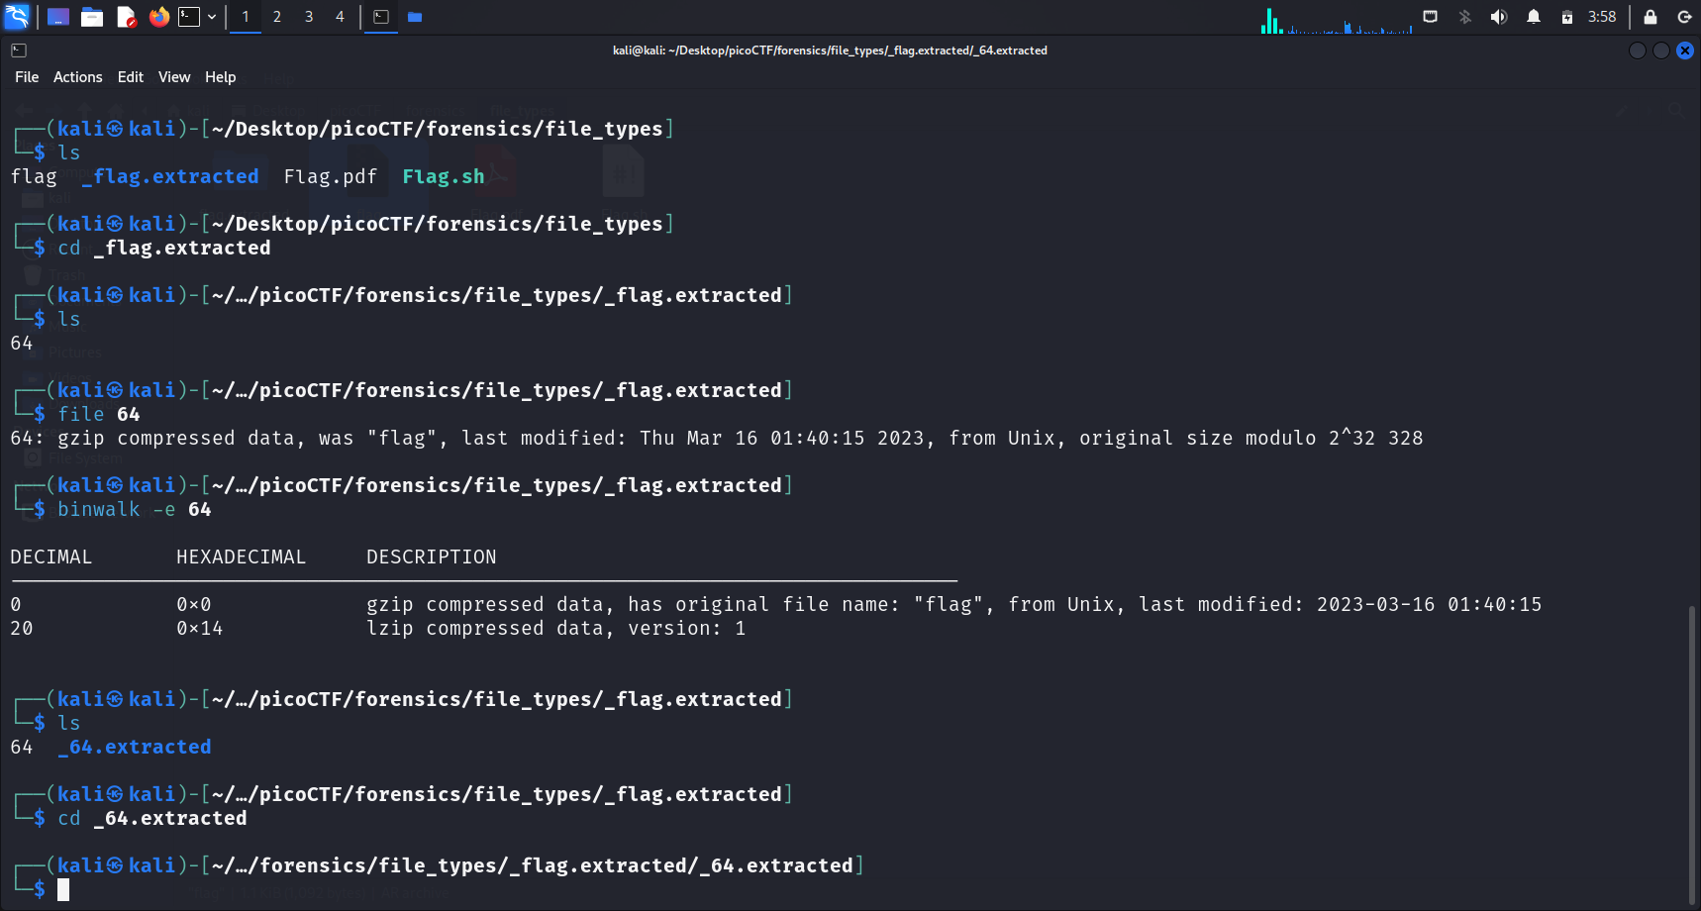Screen dimensions: 1701x911
Task: Open the text editor launcher
Action: pos(126,17)
